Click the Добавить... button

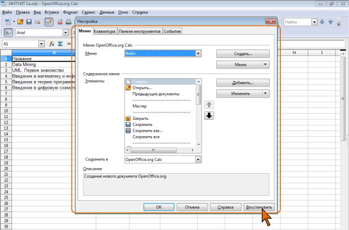243,83
